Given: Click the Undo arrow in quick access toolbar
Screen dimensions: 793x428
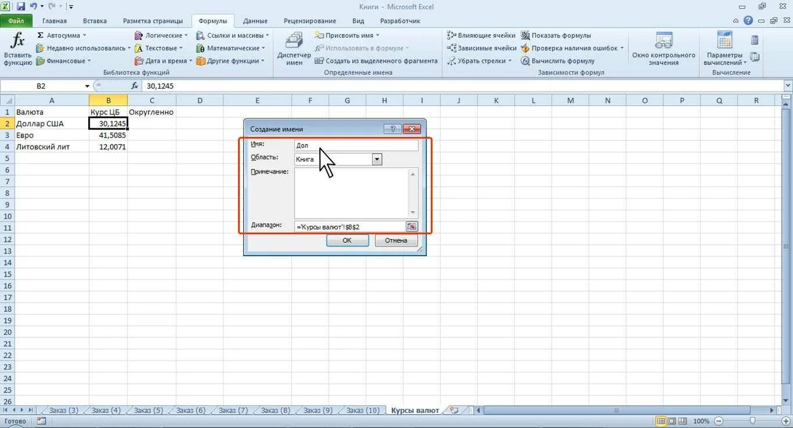Looking at the screenshot, I should coord(33,6).
